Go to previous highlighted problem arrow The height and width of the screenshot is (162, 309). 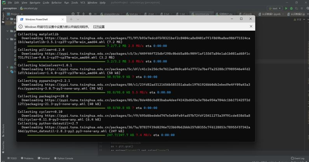[304, 19]
